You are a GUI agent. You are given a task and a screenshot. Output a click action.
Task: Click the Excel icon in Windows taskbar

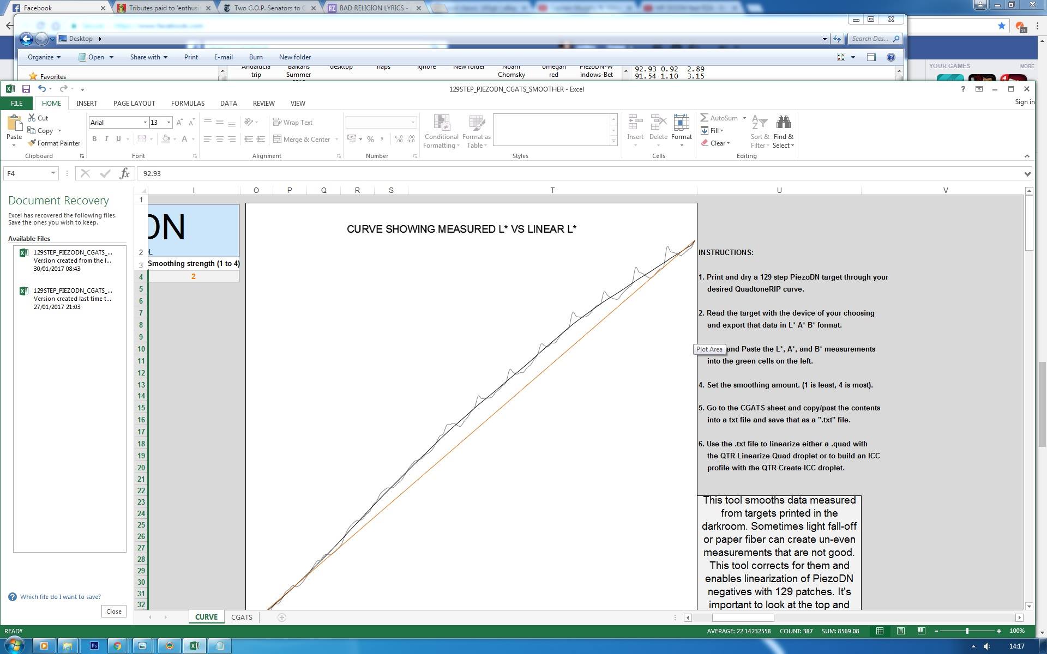[195, 646]
